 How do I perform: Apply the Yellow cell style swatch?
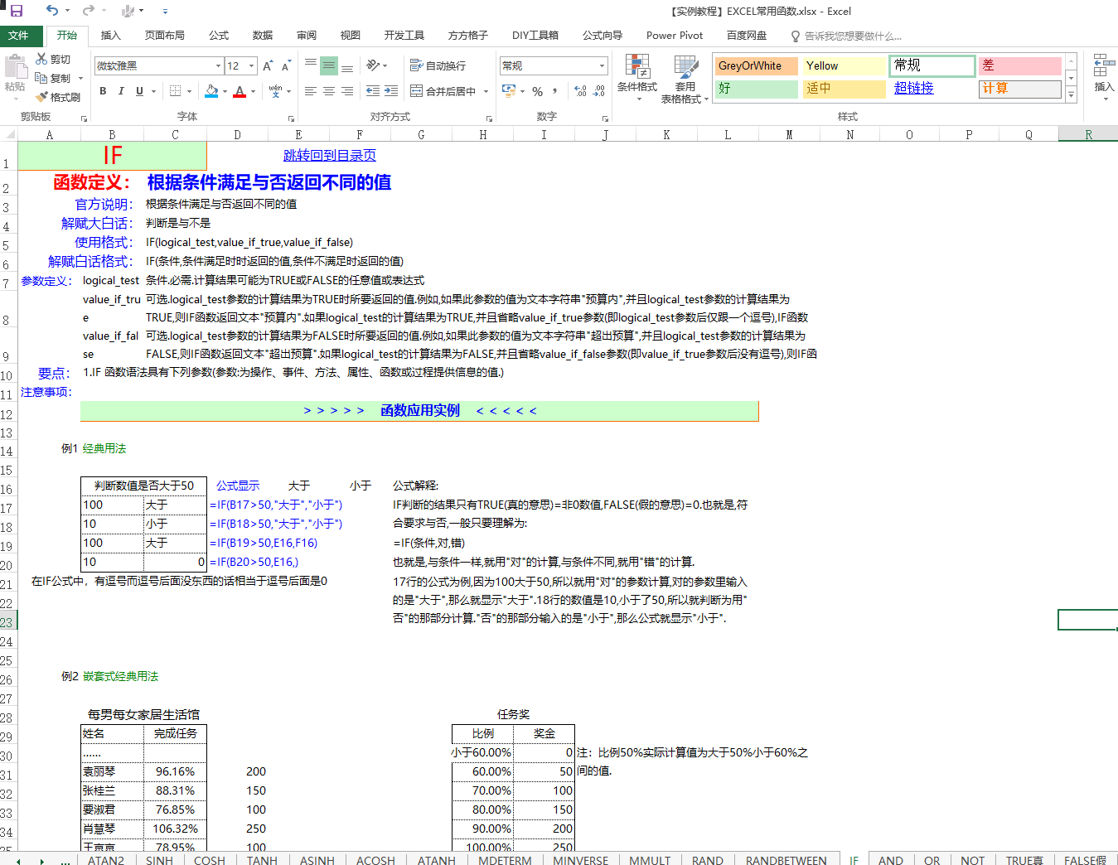844,66
